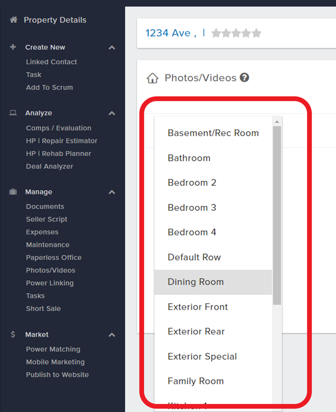Image resolution: width=336 pixels, height=412 pixels.
Task: Click the dropdown scrollbar up arrow
Action: coord(277,122)
